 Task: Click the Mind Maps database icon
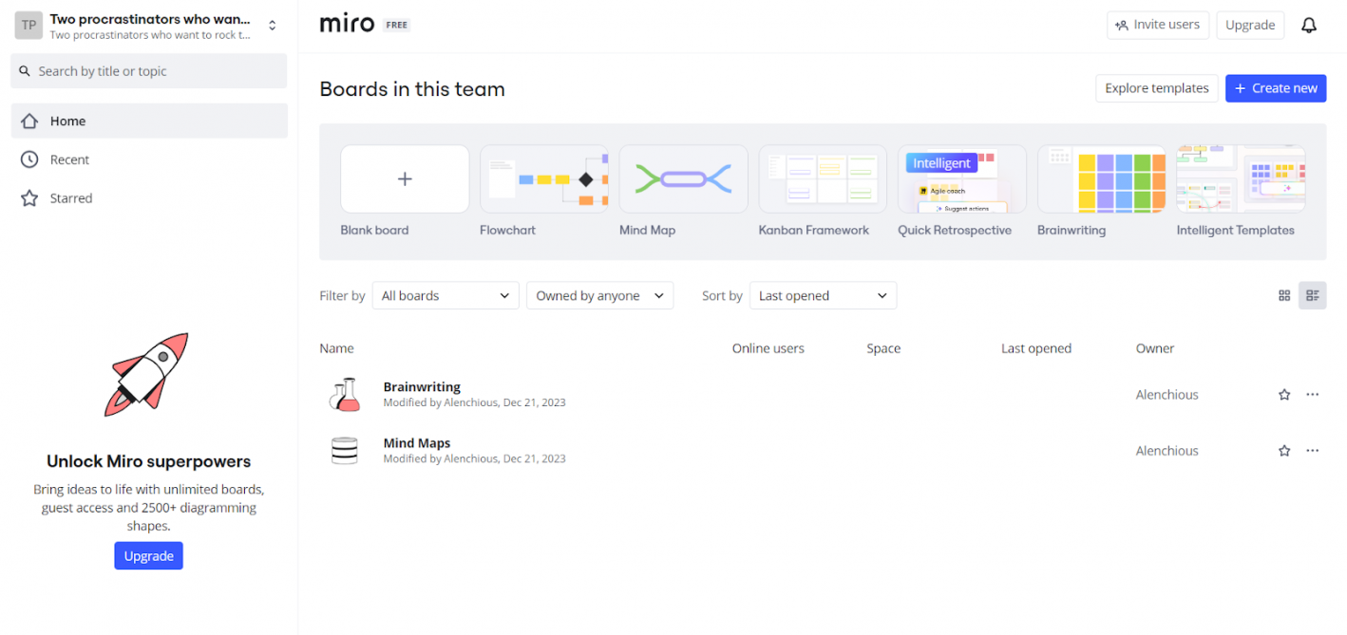point(345,450)
